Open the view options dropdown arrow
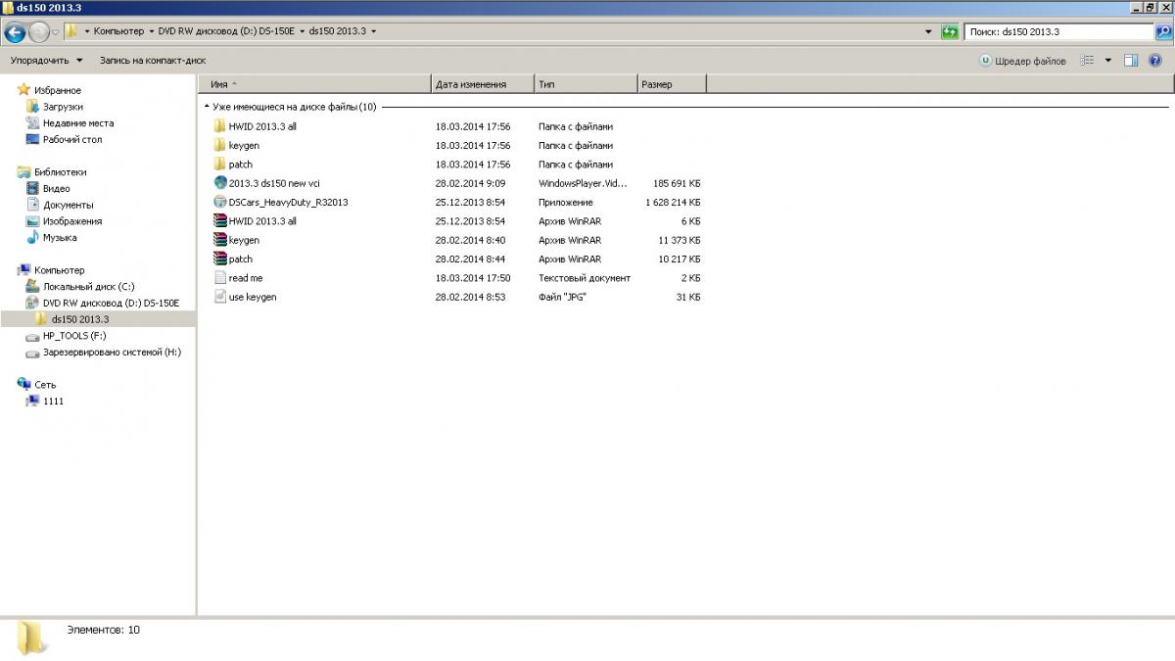1175x661 pixels. [1108, 61]
